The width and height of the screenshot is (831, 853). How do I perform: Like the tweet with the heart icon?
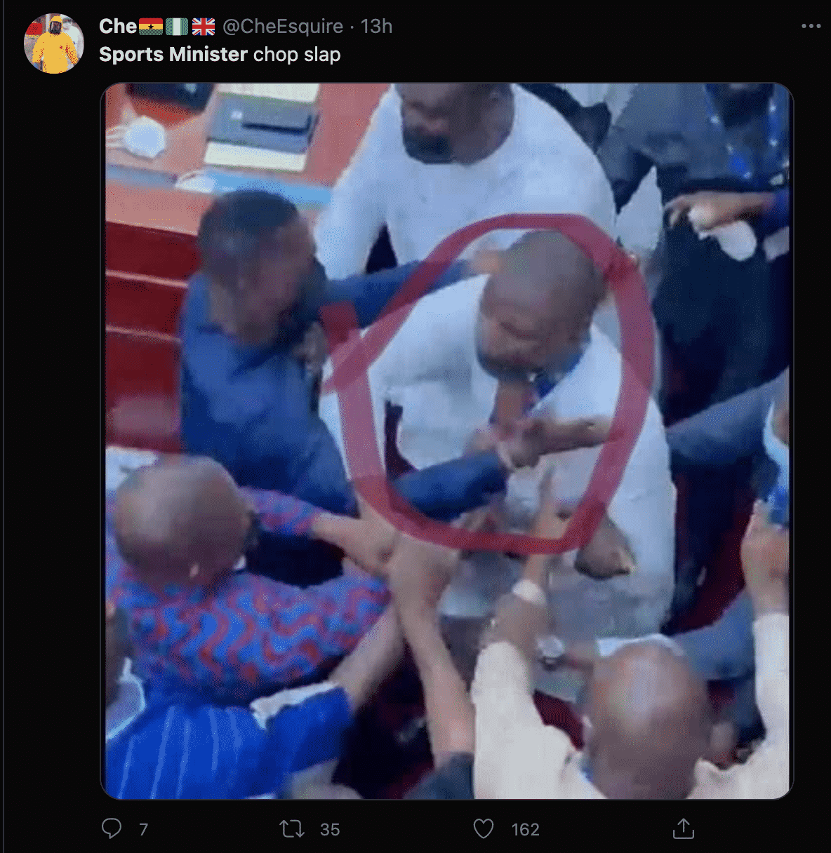click(484, 829)
